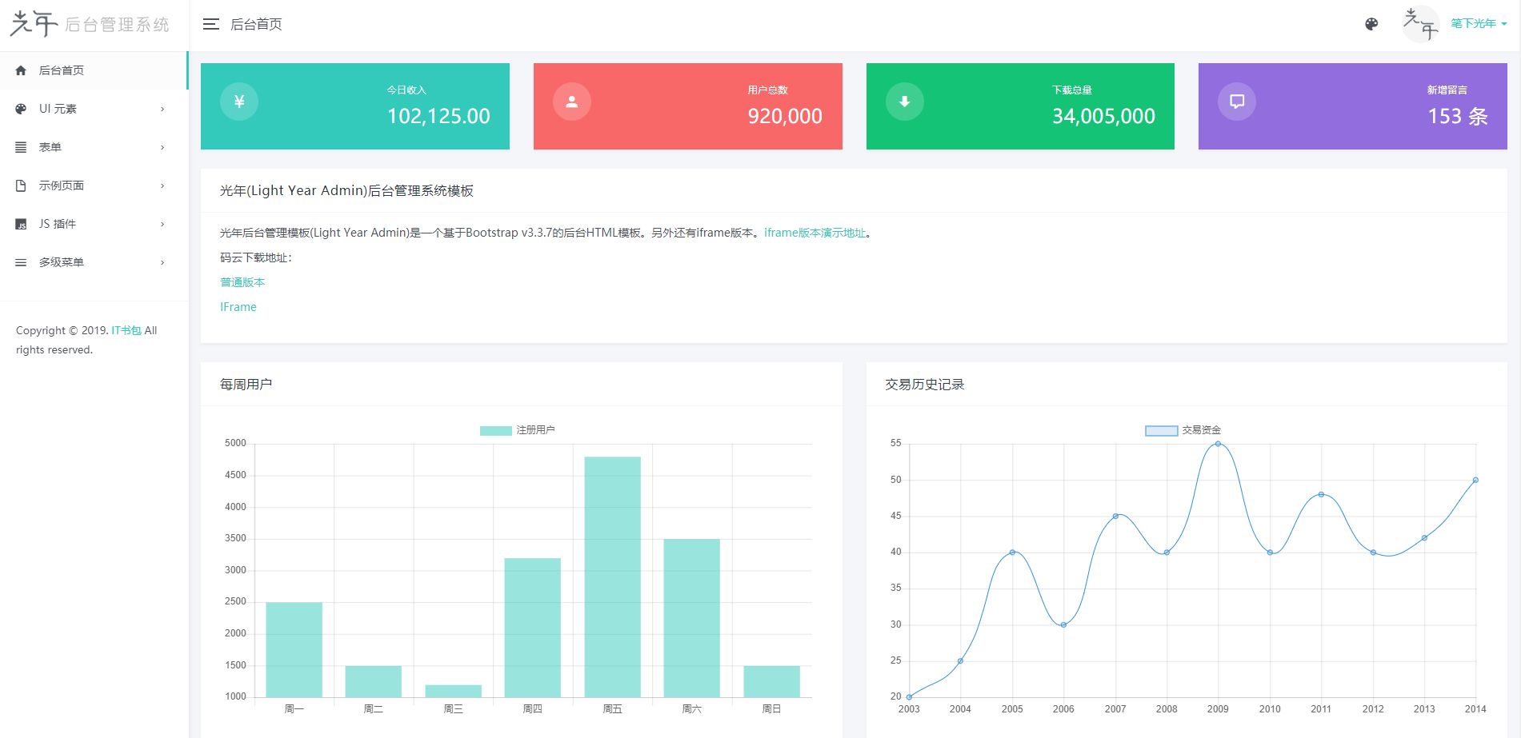Toggle the 交易资金 legend swatch
1521x738 pixels.
click(1161, 431)
